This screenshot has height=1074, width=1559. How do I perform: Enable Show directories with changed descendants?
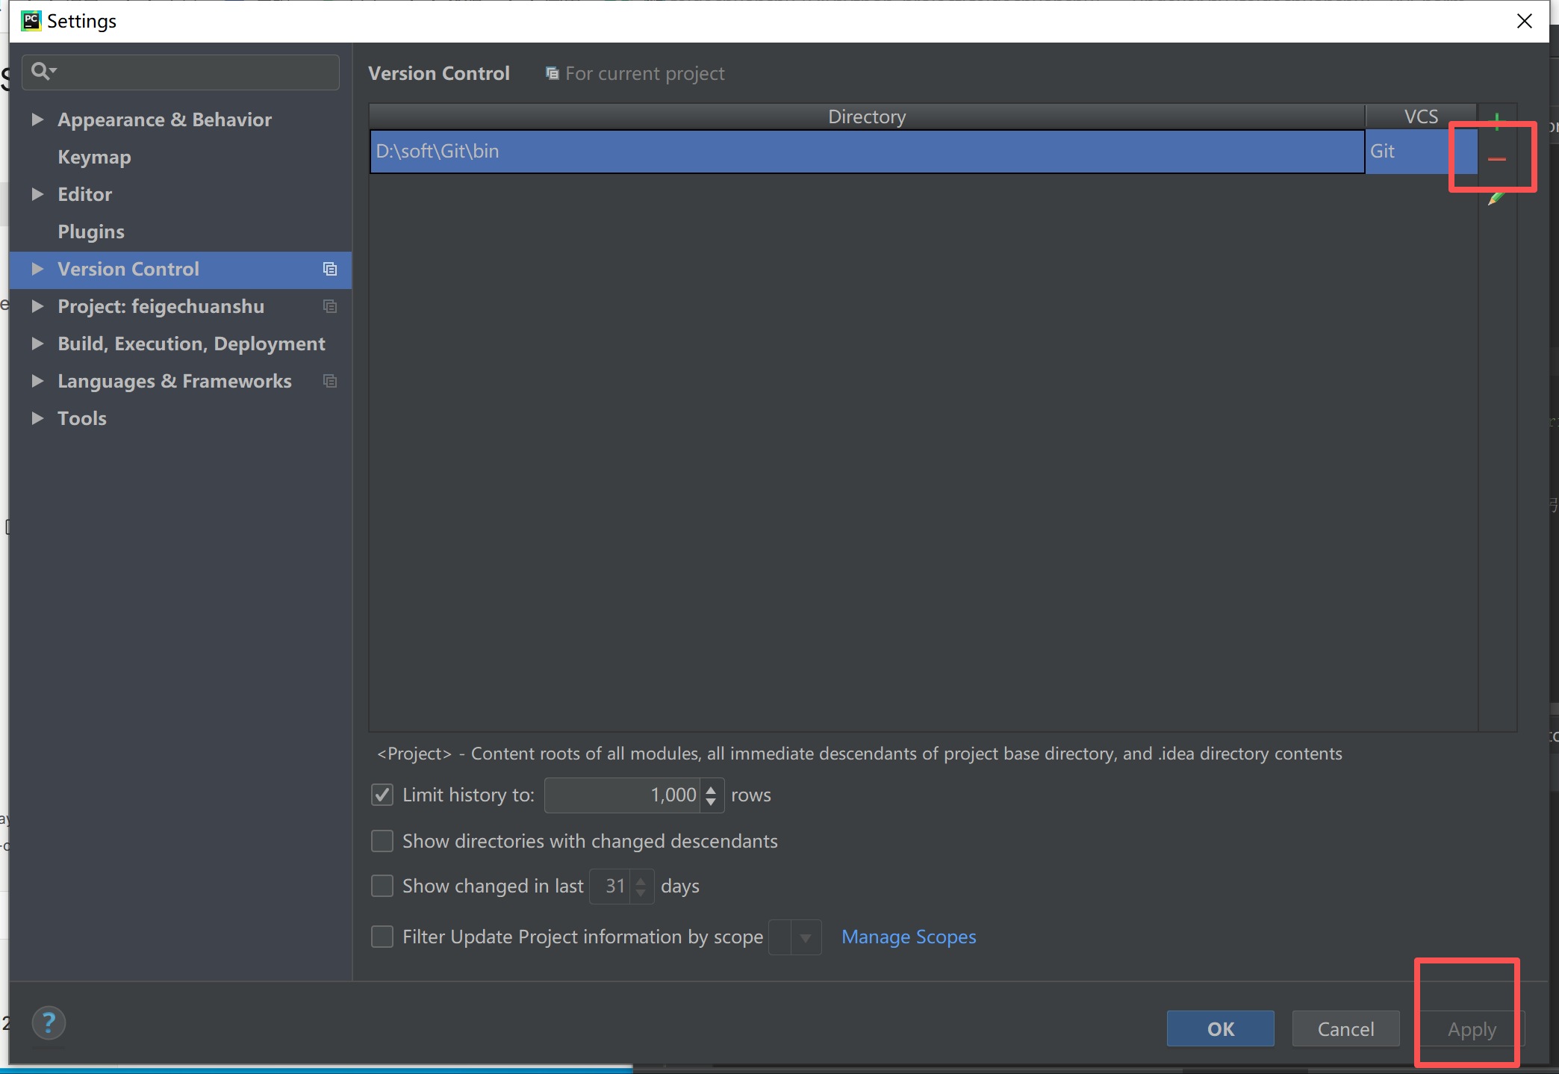pos(382,841)
